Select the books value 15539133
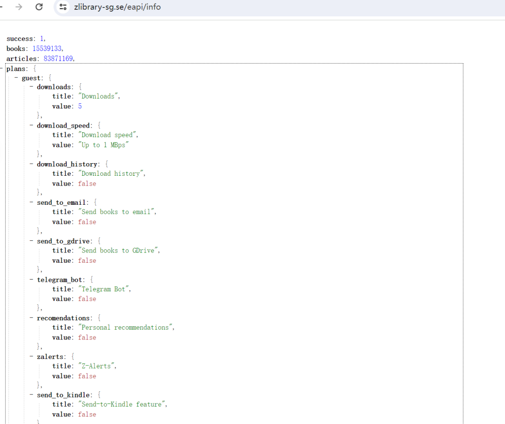The width and height of the screenshot is (505, 424). pos(47,48)
